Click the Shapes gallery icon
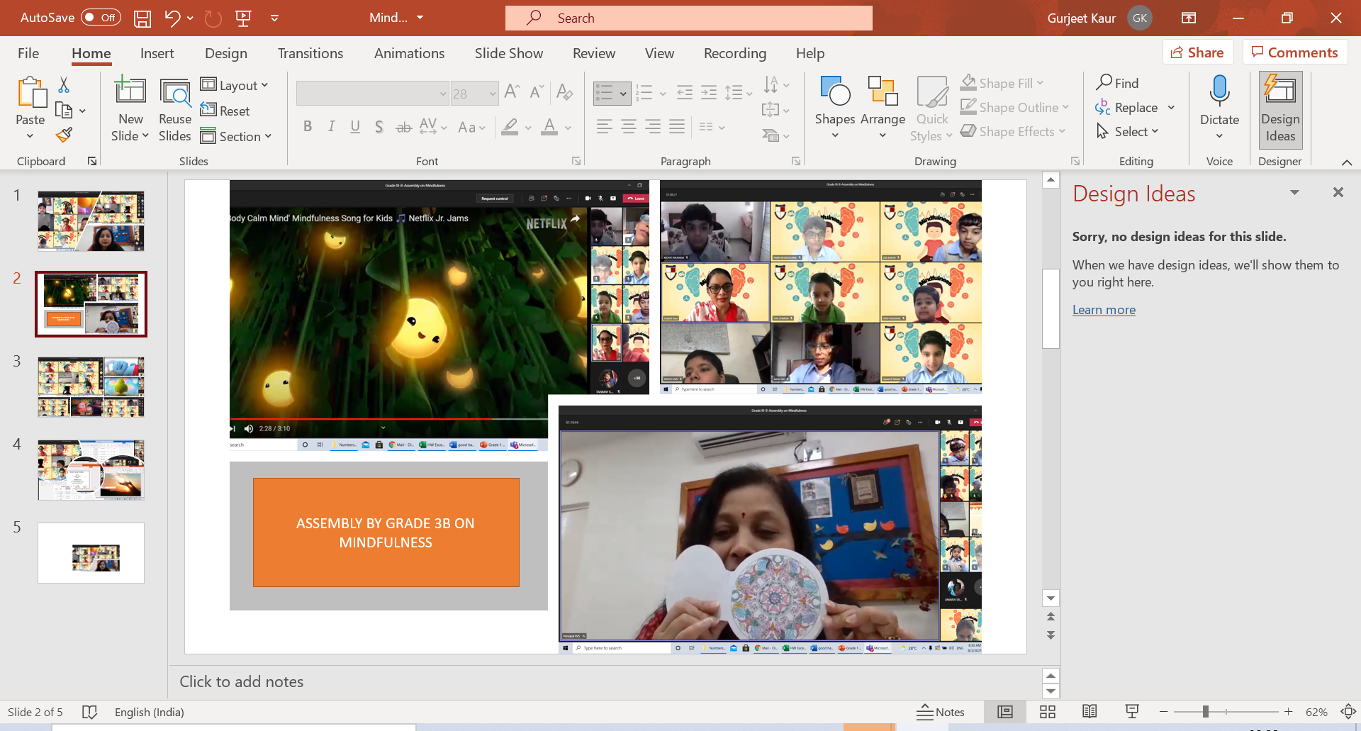Image resolution: width=1361 pixels, height=731 pixels. pos(835,91)
